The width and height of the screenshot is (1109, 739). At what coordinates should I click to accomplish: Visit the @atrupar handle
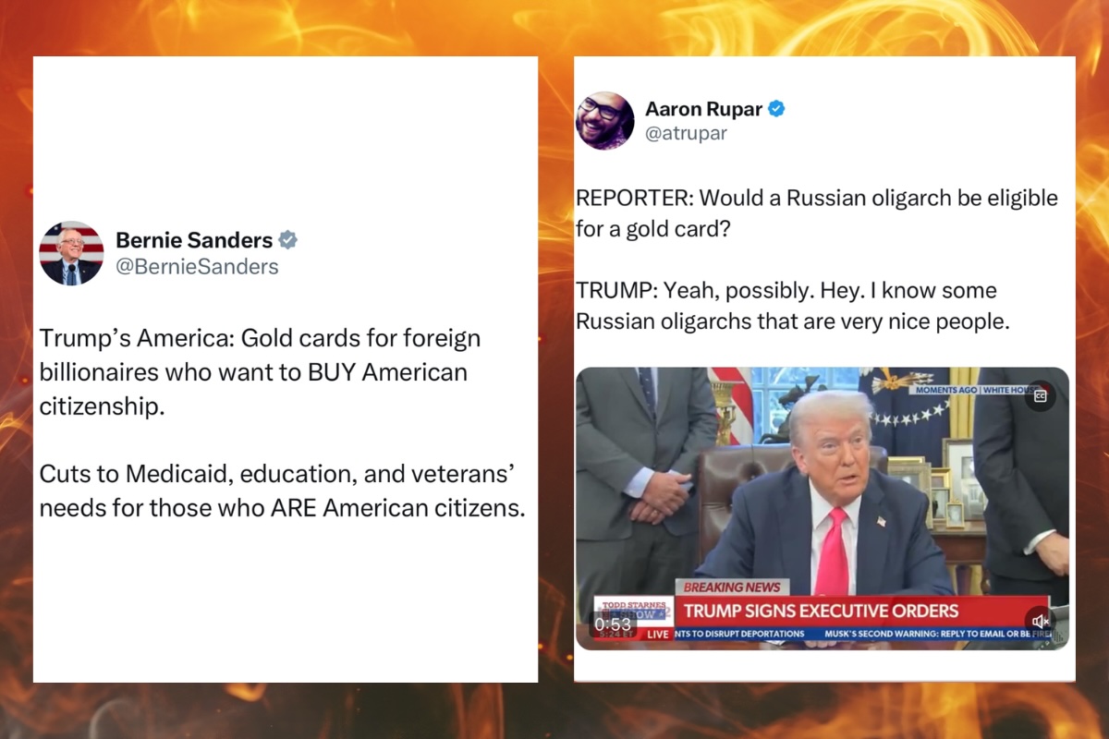tap(686, 133)
